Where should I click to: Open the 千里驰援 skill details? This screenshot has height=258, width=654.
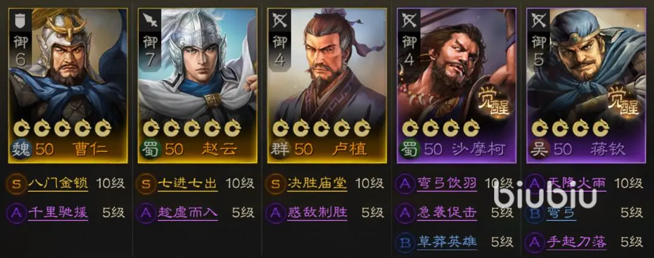pyautogui.click(x=58, y=213)
